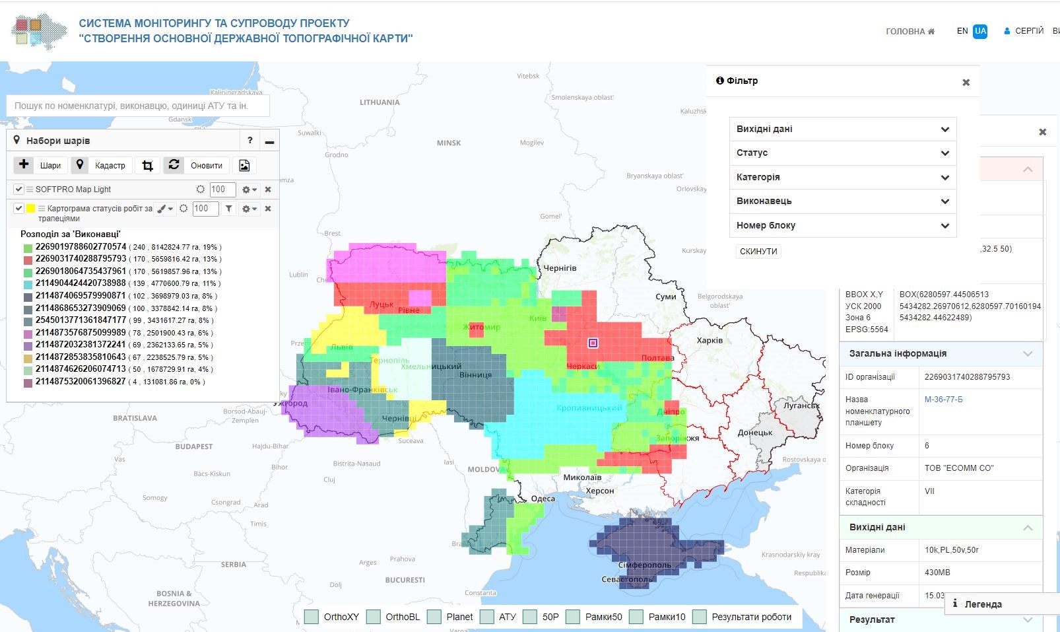The width and height of the screenshot is (1060, 632).
Task: Switch language to EN
Action: (x=962, y=31)
